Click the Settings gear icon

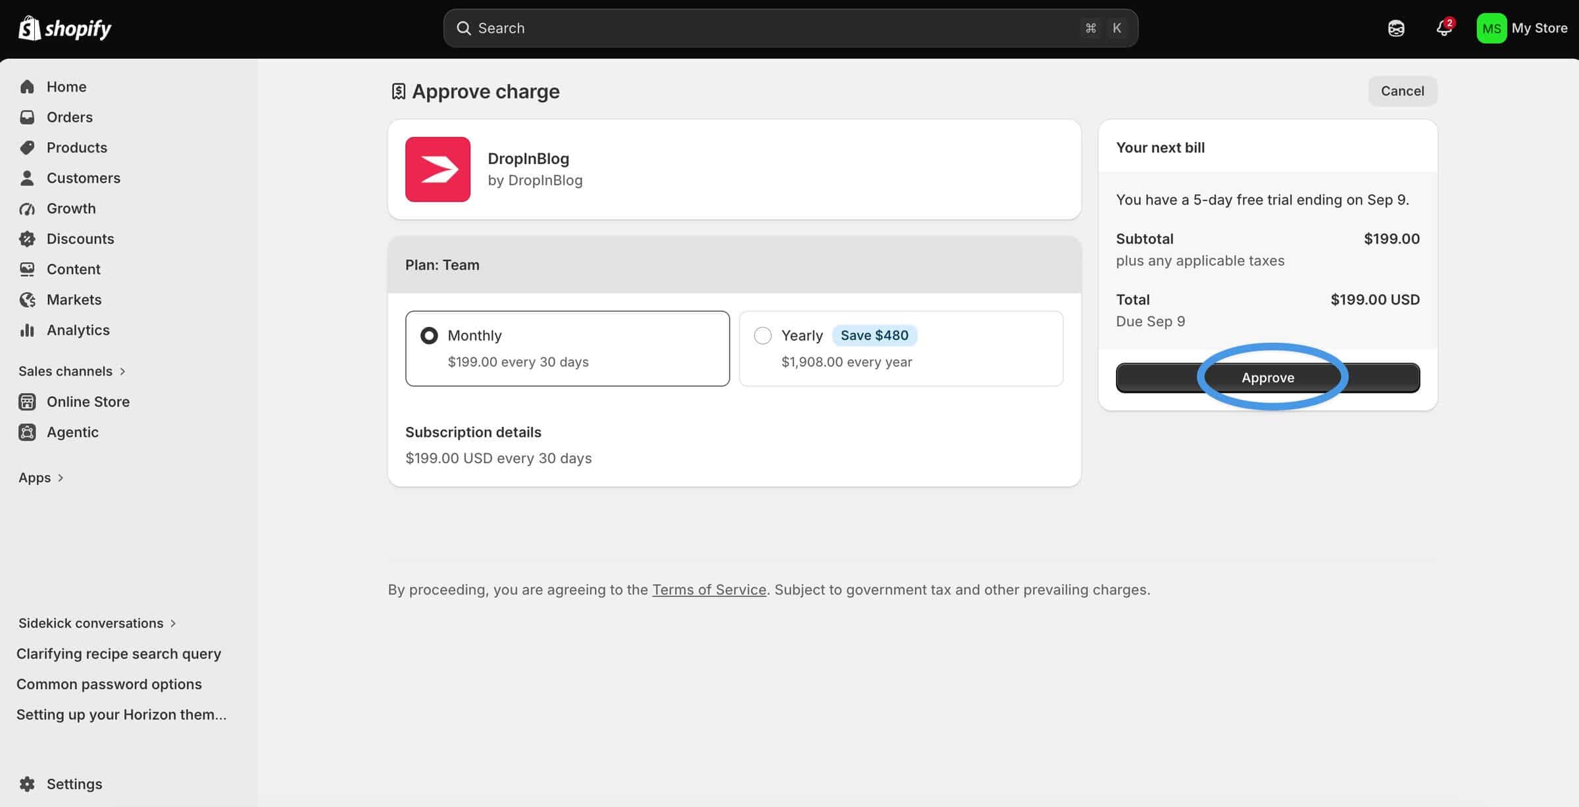27,784
